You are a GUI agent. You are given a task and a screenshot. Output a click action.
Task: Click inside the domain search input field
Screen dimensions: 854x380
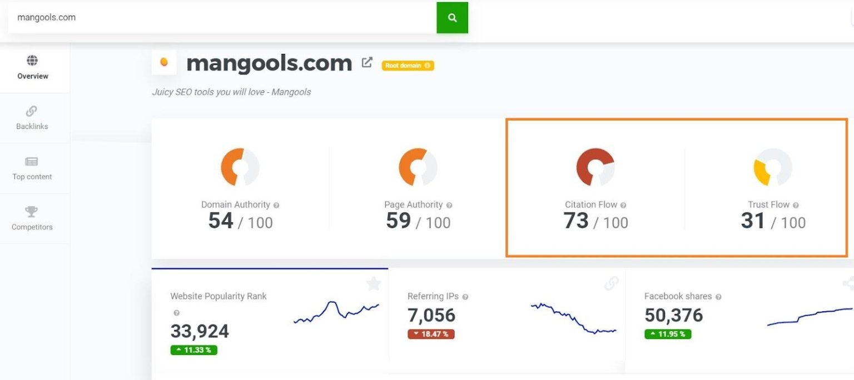(222, 17)
